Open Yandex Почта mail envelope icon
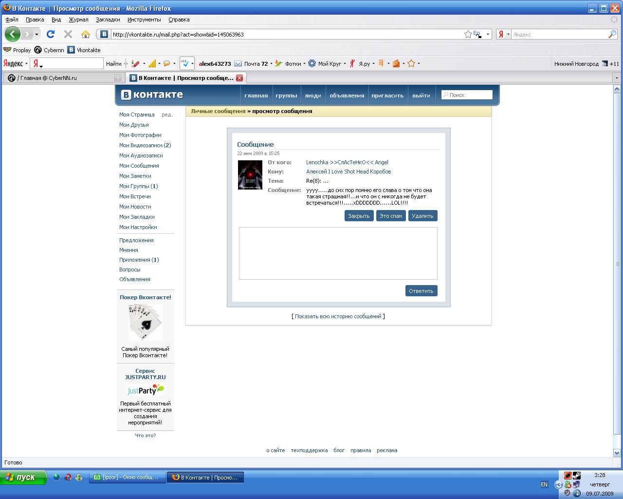623x499 pixels. 238,63
